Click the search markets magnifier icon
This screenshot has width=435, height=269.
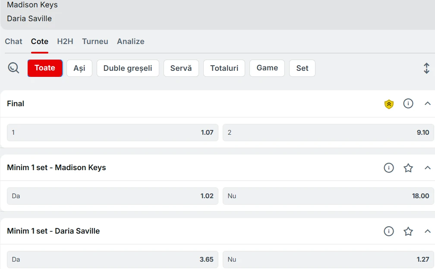(13, 68)
